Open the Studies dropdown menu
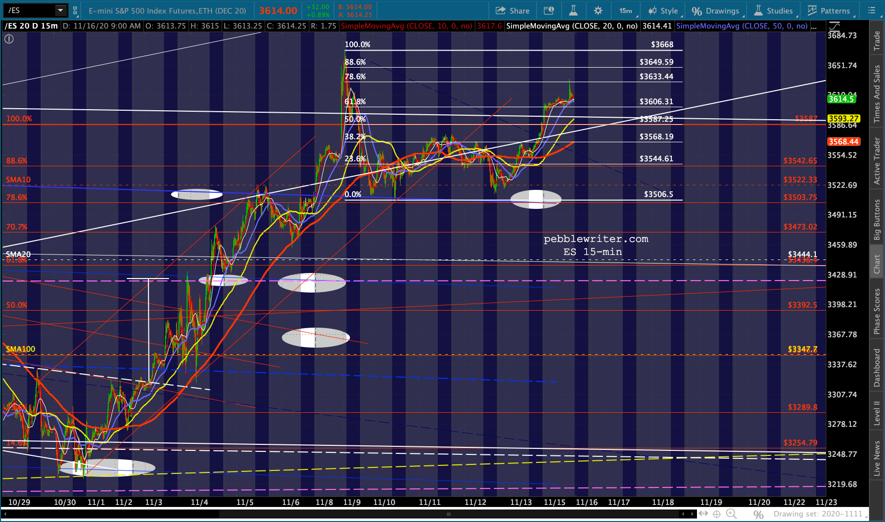Screen dimensions: 885x522 (x=774, y=11)
